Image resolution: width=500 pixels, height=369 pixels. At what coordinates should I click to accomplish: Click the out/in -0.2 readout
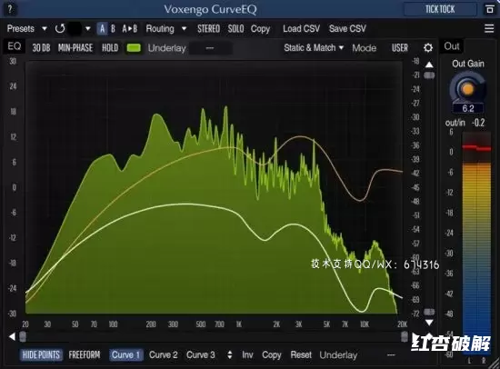465,123
